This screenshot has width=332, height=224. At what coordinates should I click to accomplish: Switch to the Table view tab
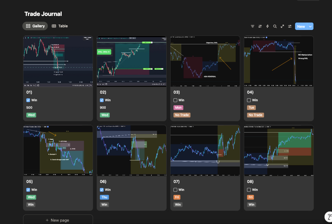coord(60,26)
